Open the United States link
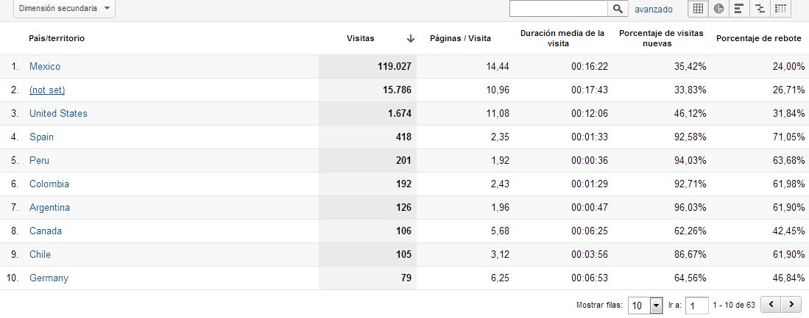 [58, 114]
